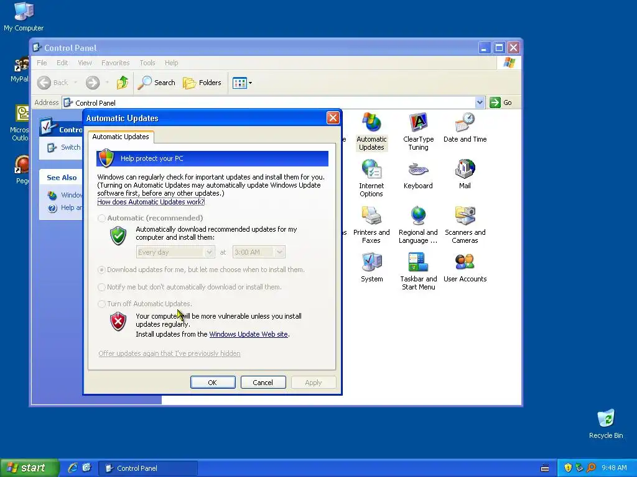Click Offer updates again previously hidden link
Image resolution: width=637 pixels, height=477 pixels.
click(x=169, y=353)
